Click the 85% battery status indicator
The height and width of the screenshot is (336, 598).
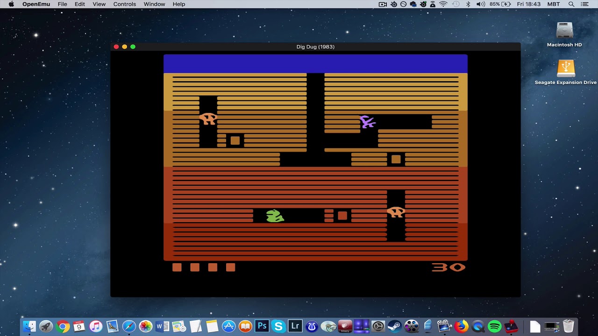click(500, 4)
